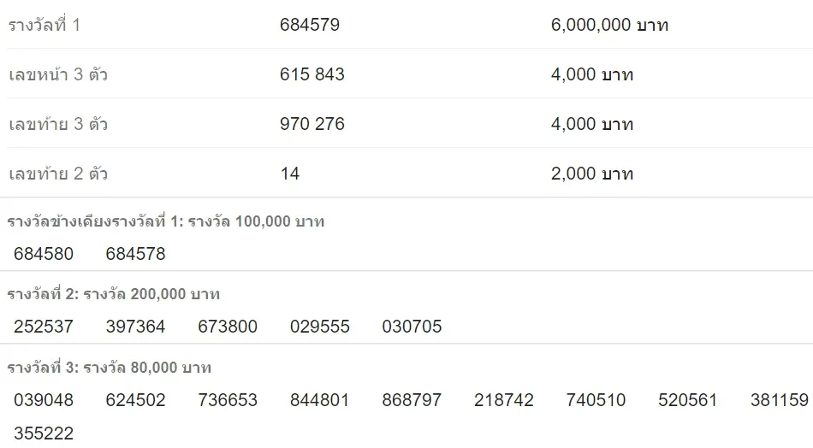Image resolution: width=813 pixels, height=448 pixels.
Task: Click the first prize number 684579
Action: [x=309, y=26]
